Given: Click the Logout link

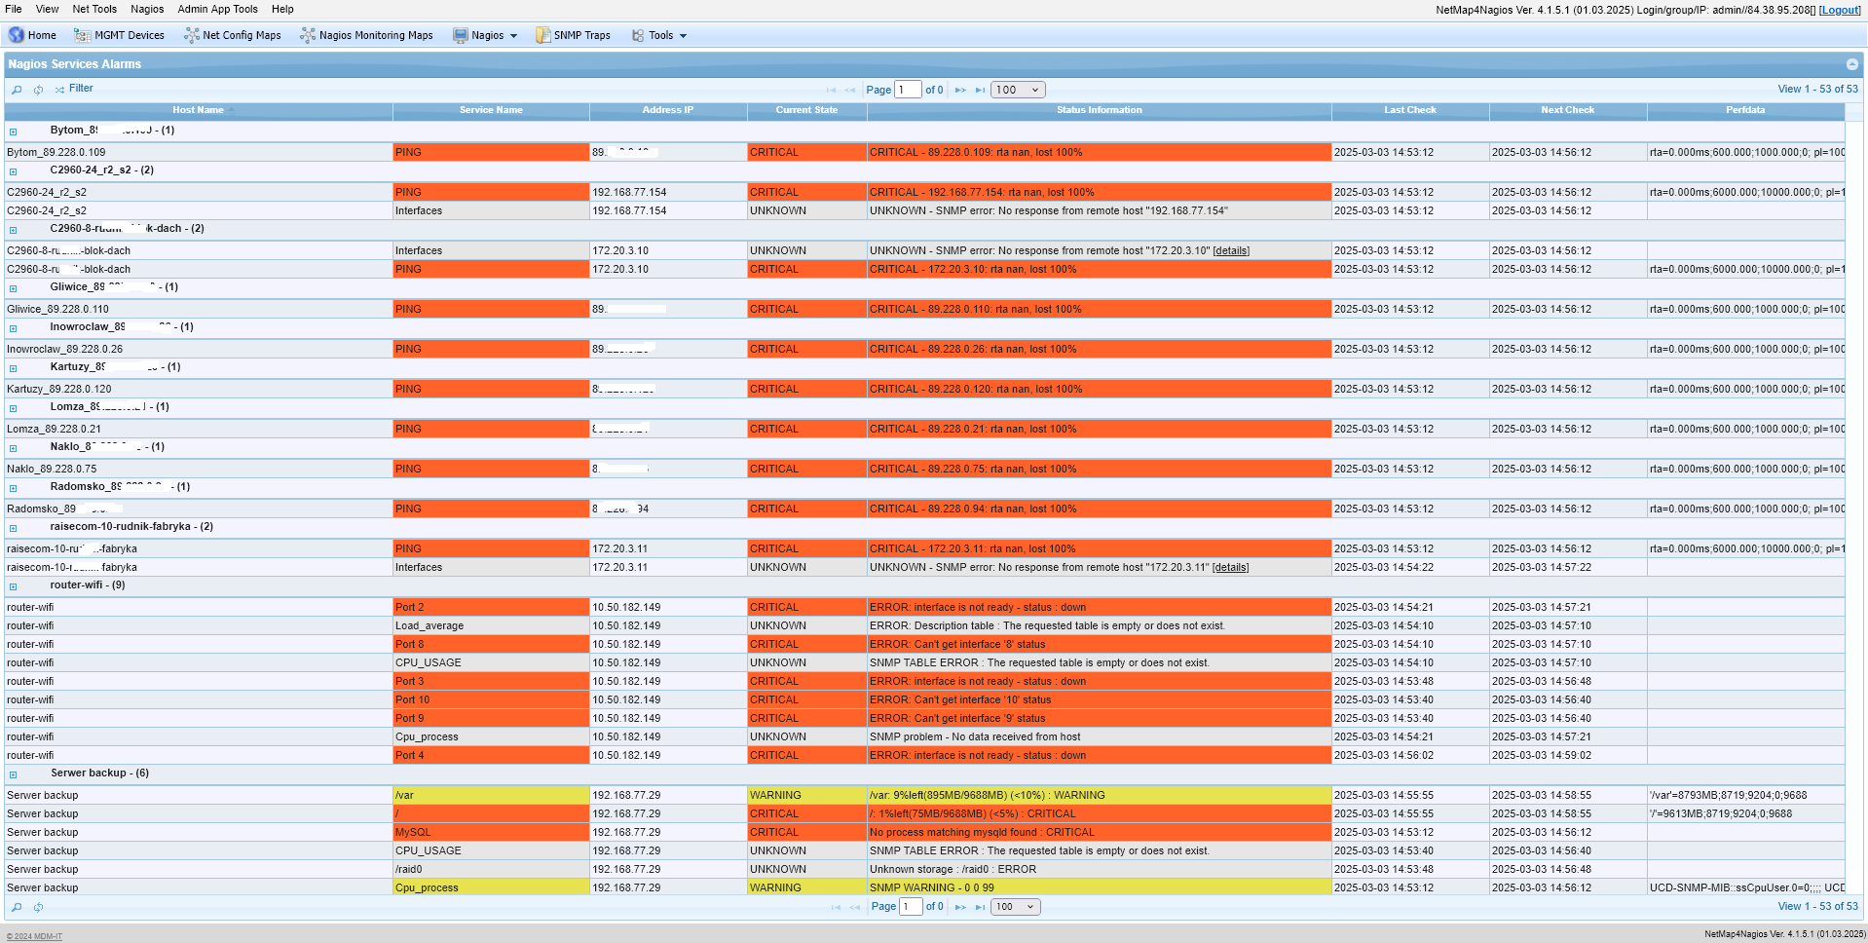Looking at the screenshot, I should [1839, 10].
